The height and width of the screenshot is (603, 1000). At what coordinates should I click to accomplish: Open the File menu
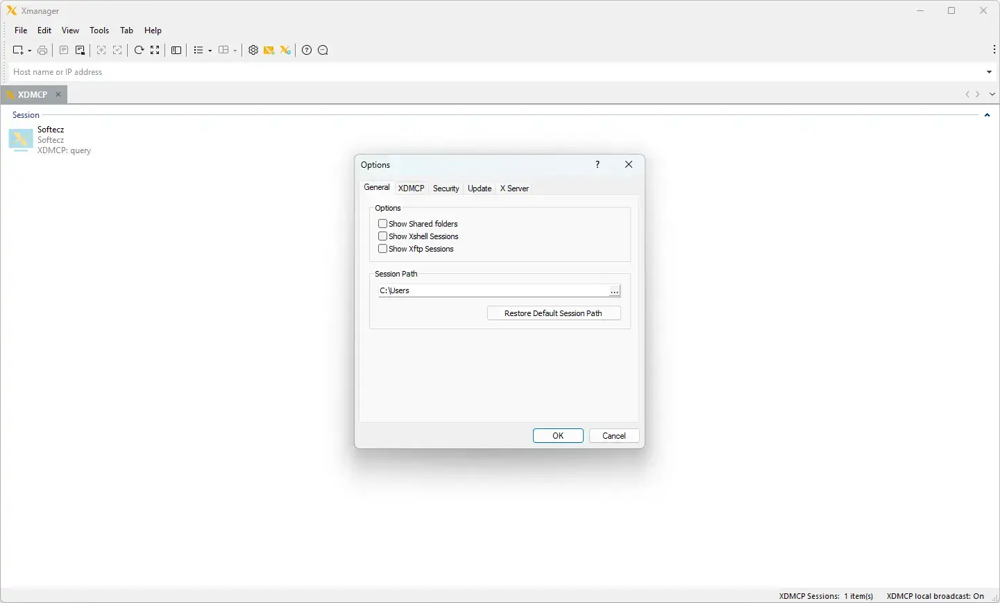(21, 30)
